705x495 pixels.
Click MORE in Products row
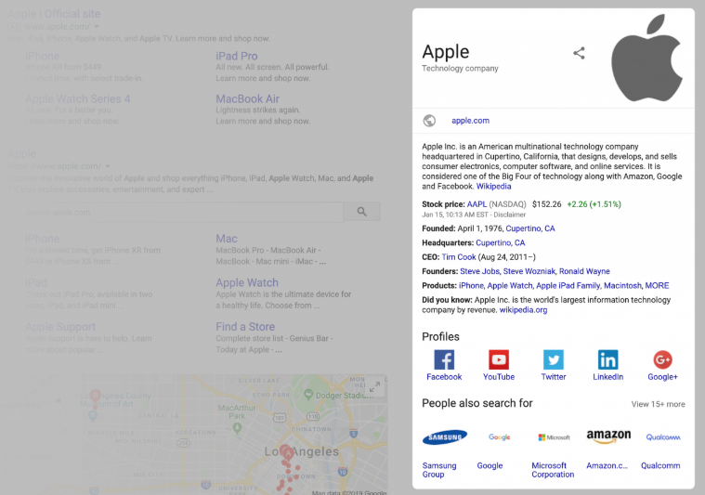pos(657,285)
